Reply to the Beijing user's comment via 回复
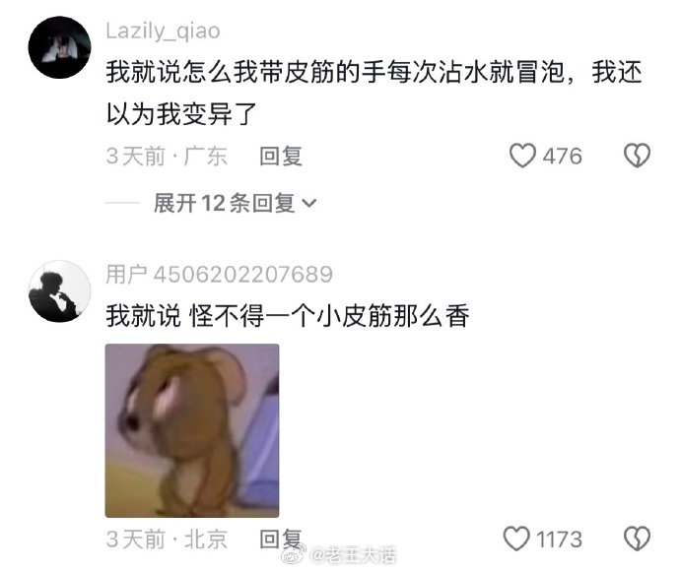 click(281, 539)
